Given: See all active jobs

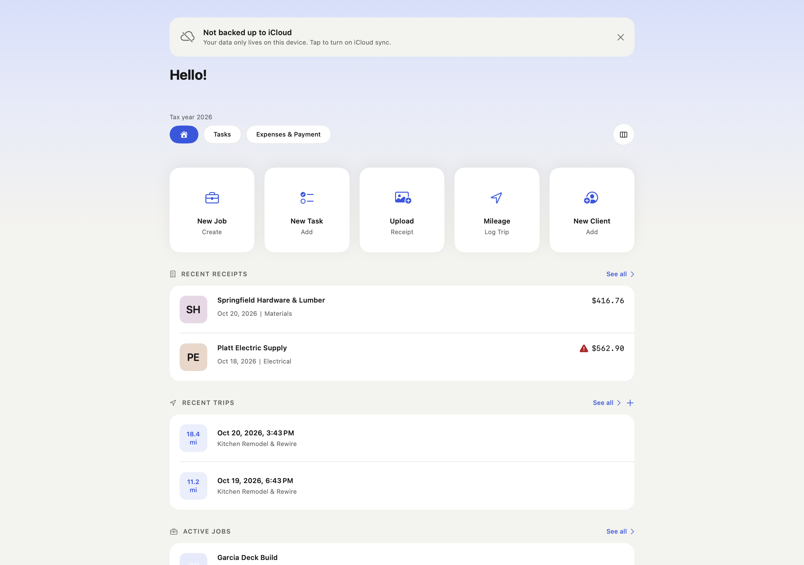Looking at the screenshot, I should point(620,531).
